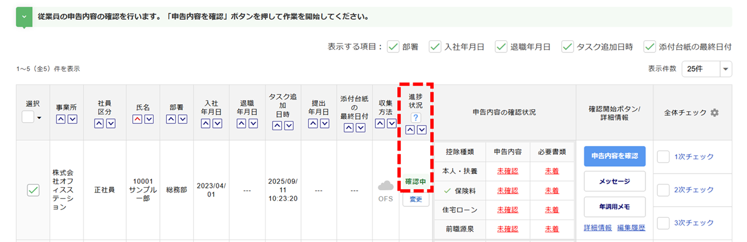Open the 詳細情報 link
747x242 pixels.
(598, 227)
